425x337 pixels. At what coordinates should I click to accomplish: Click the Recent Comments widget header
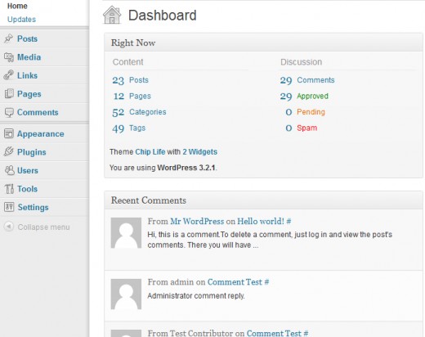coord(263,200)
